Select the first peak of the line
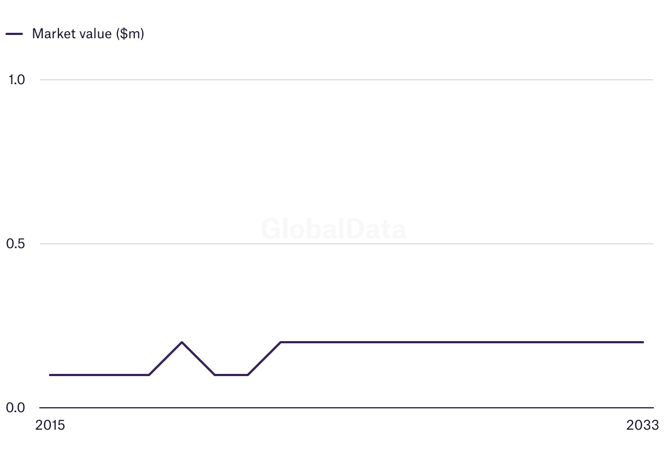The width and height of the screenshot is (667, 457). click(182, 342)
